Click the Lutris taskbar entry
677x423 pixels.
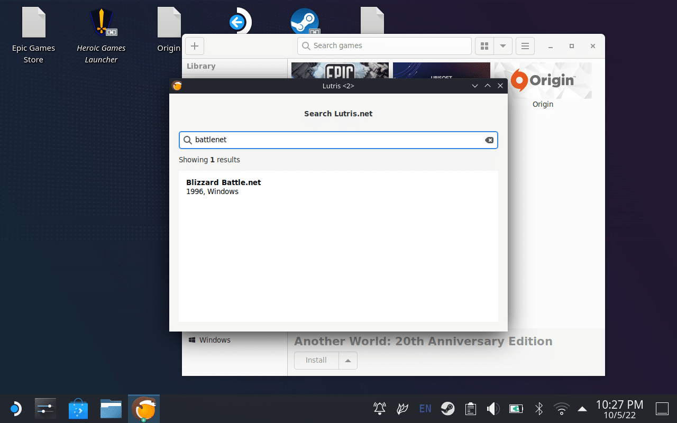tap(144, 409)
